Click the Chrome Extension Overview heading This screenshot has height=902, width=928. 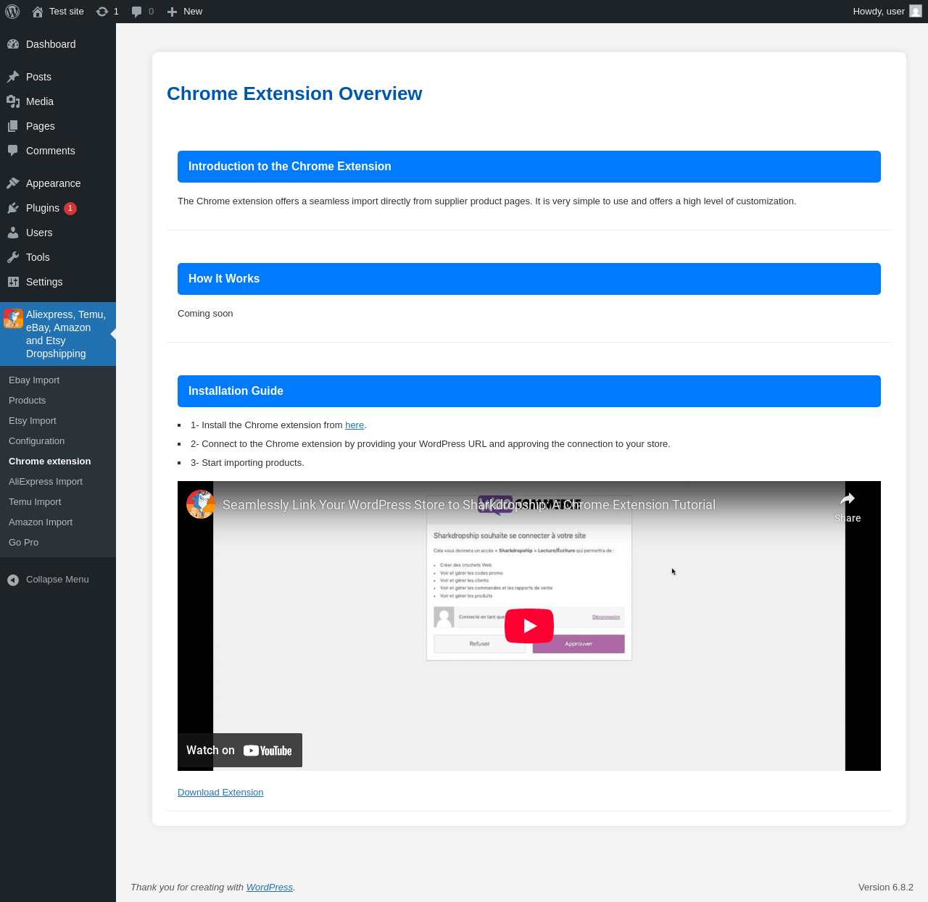[294, 94]
